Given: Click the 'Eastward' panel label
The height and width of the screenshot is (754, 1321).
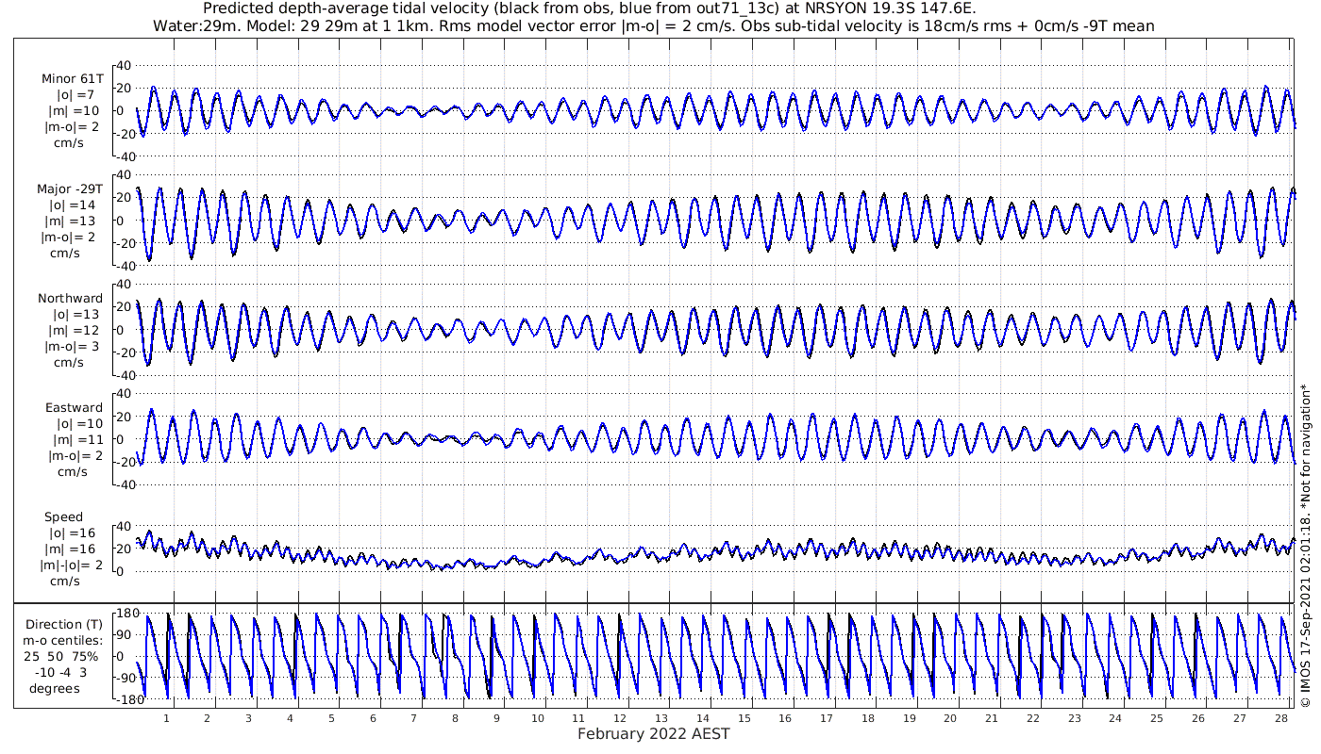Looking at the screenshot, I should [75, 408].
